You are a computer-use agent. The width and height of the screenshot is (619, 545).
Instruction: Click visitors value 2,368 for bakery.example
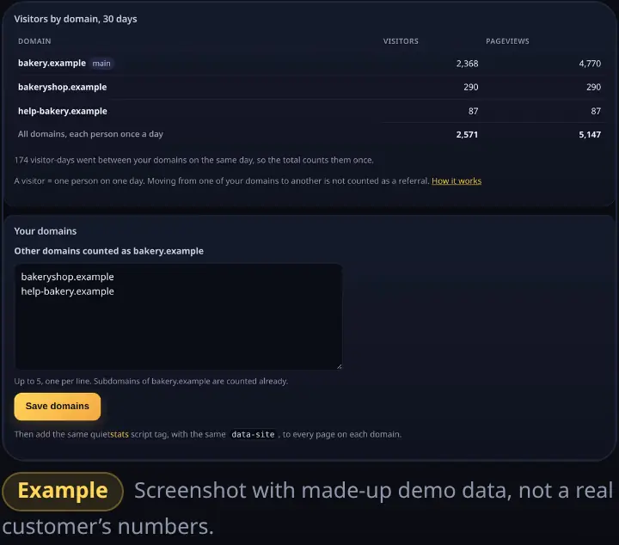click(x=467, y=64)
